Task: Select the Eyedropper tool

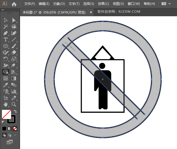Action: pos(6,85)
